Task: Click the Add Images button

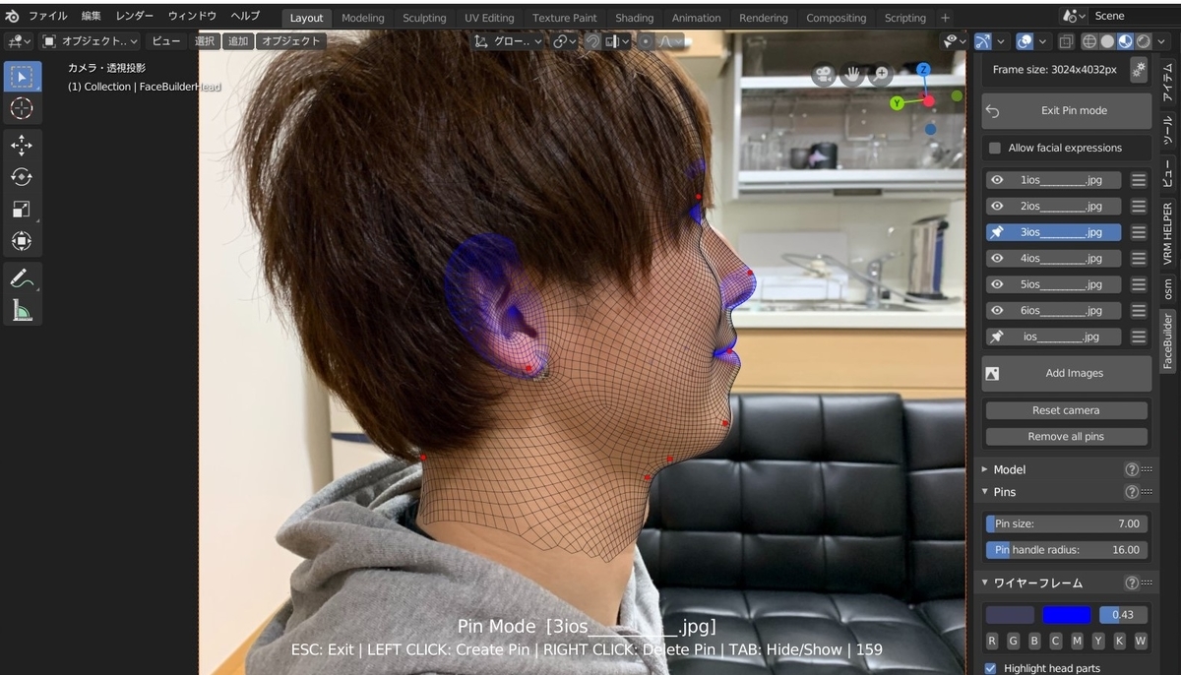Action: tap(1066, 373)
